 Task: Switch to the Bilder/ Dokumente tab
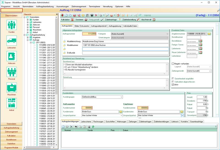(82, 26)
